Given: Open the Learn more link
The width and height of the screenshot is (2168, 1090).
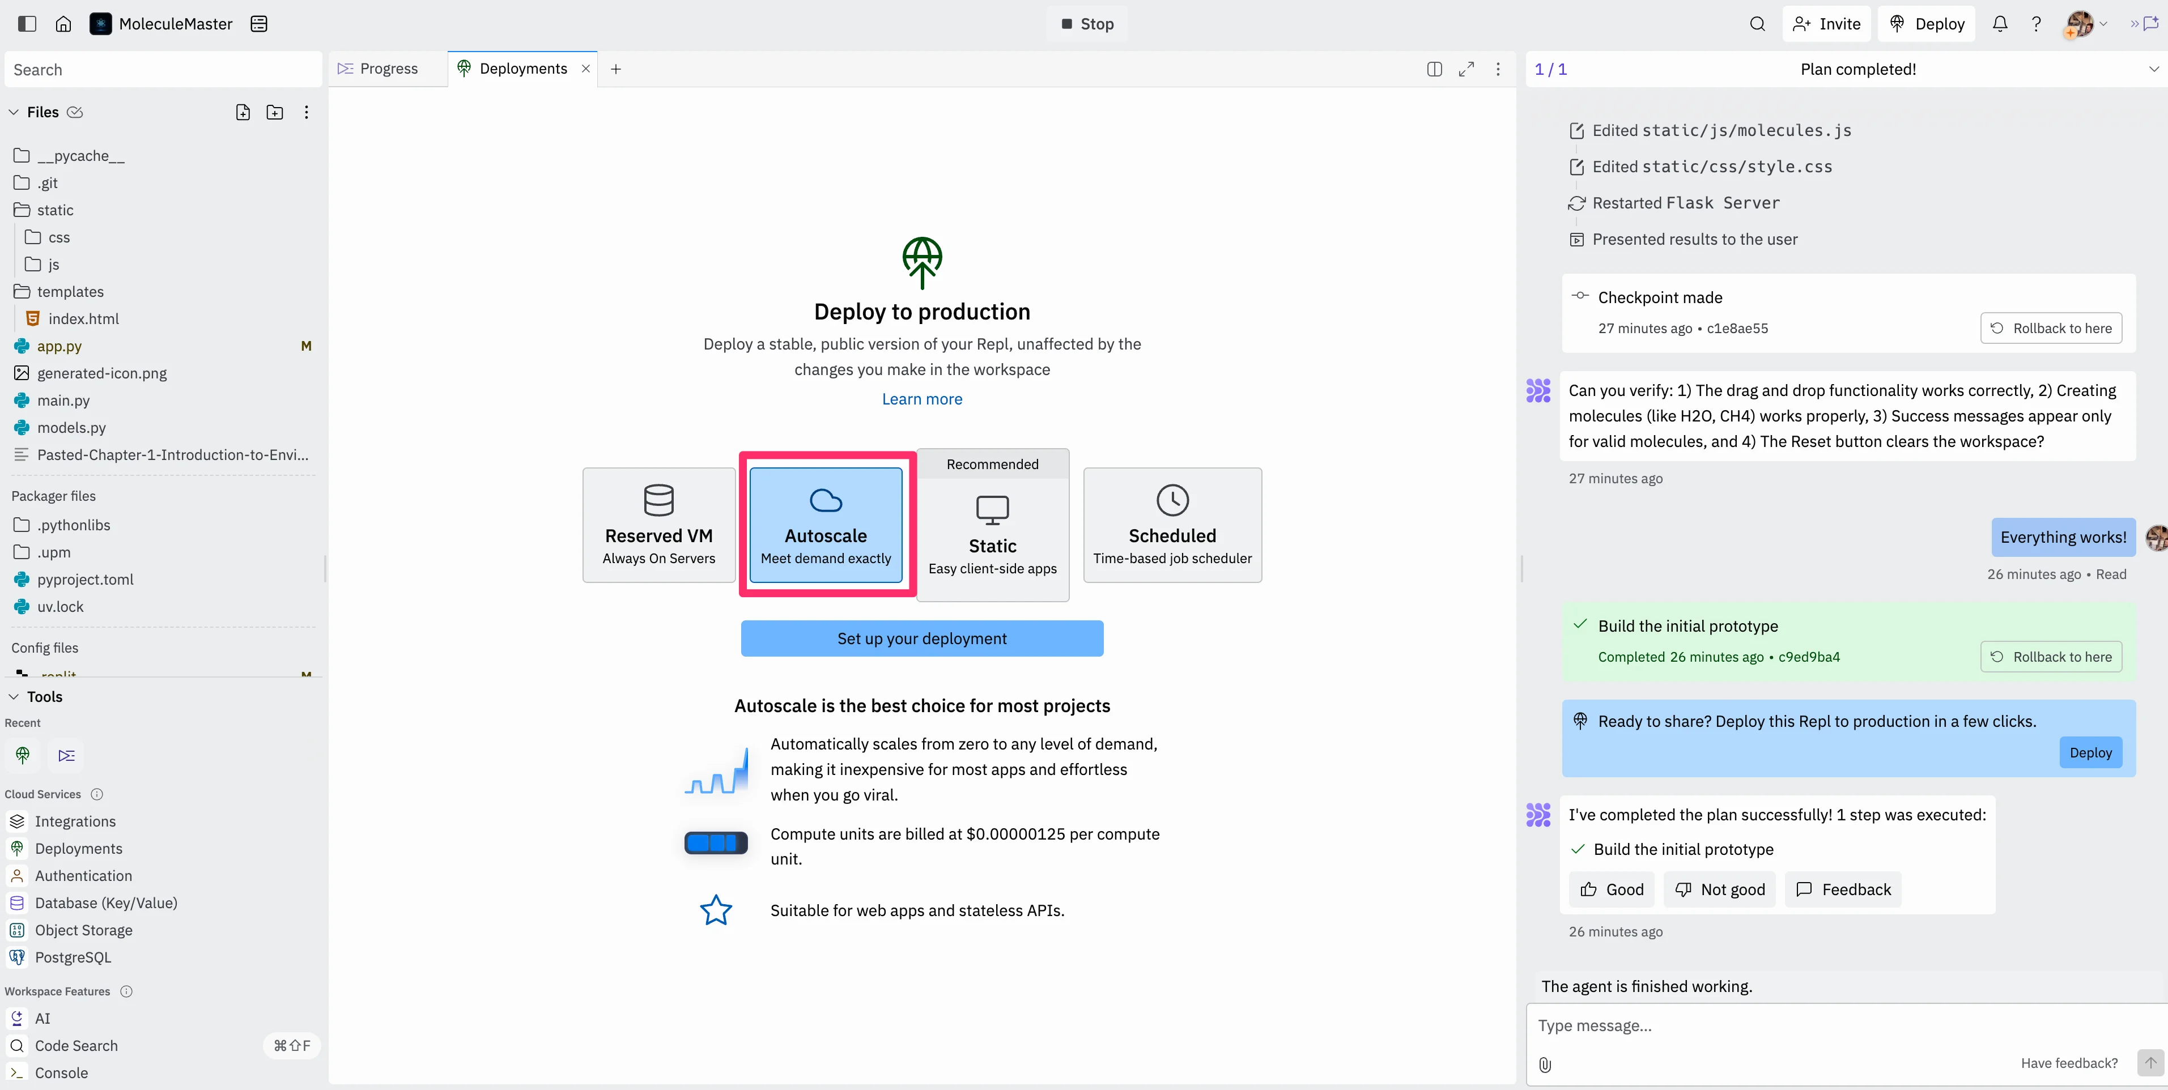Looking at the screenshot, I should [x=921, y=399].
